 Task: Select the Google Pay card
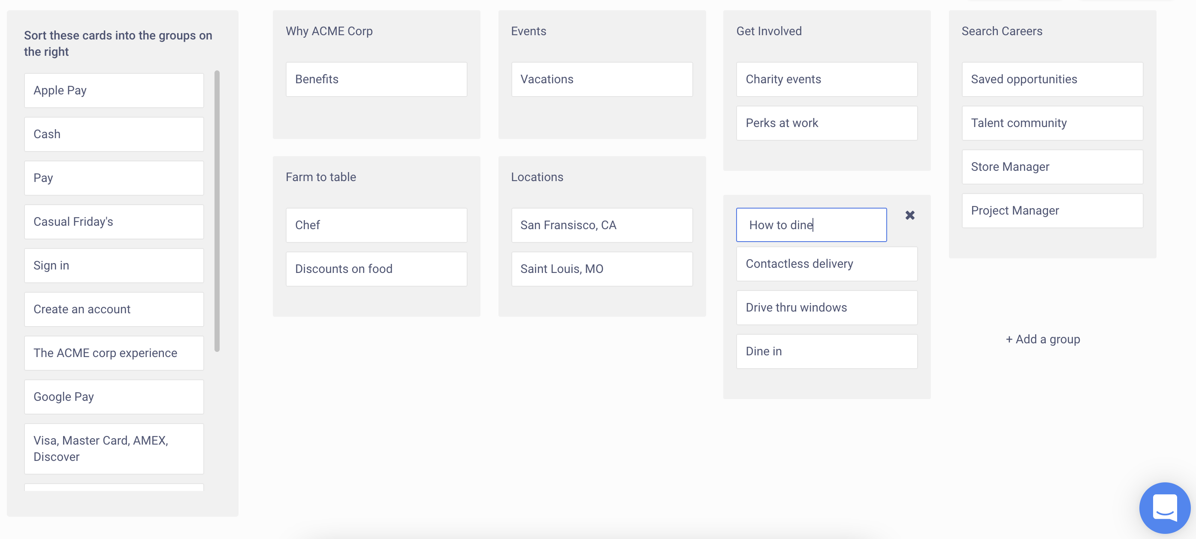pyautogui.click(x=114, y=397)
